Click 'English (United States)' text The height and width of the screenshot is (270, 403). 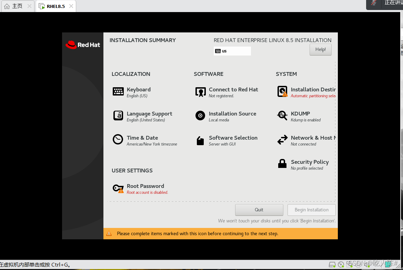coord(146,120)
